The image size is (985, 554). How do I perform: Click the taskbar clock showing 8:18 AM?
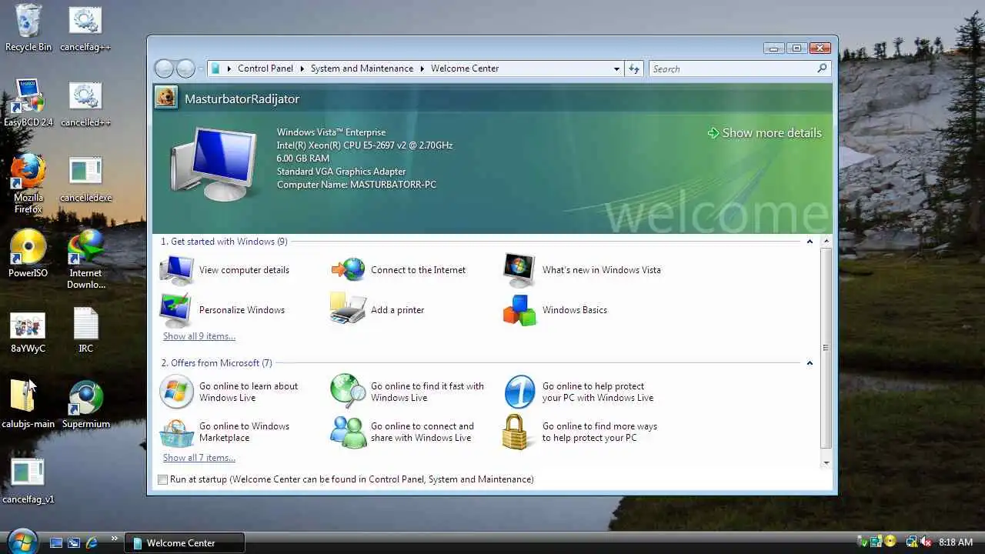pos(956,542)
